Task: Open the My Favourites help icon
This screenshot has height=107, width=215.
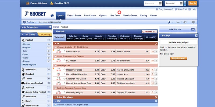Action: [x=50, y=27]
